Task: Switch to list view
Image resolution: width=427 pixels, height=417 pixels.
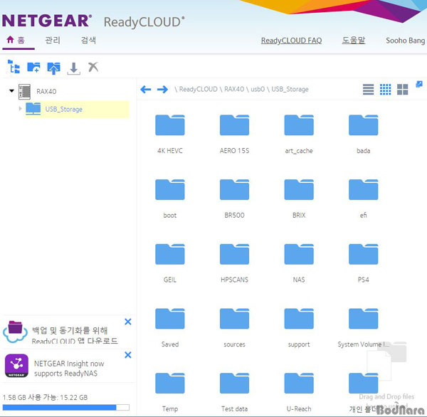Action: coord(368,90)
